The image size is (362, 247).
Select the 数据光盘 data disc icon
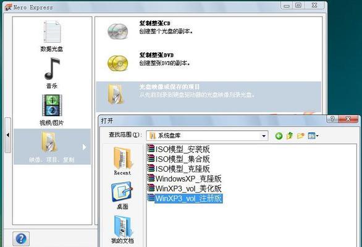tap(52, 32)
